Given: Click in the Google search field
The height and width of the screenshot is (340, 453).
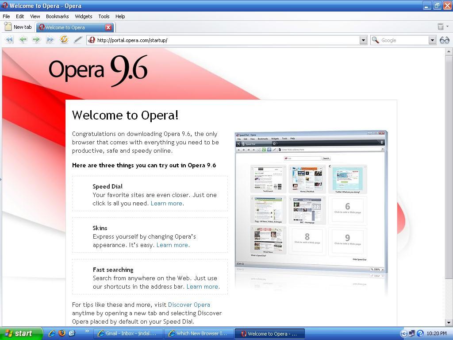Looking at the screenshot, I should (404, 40).
